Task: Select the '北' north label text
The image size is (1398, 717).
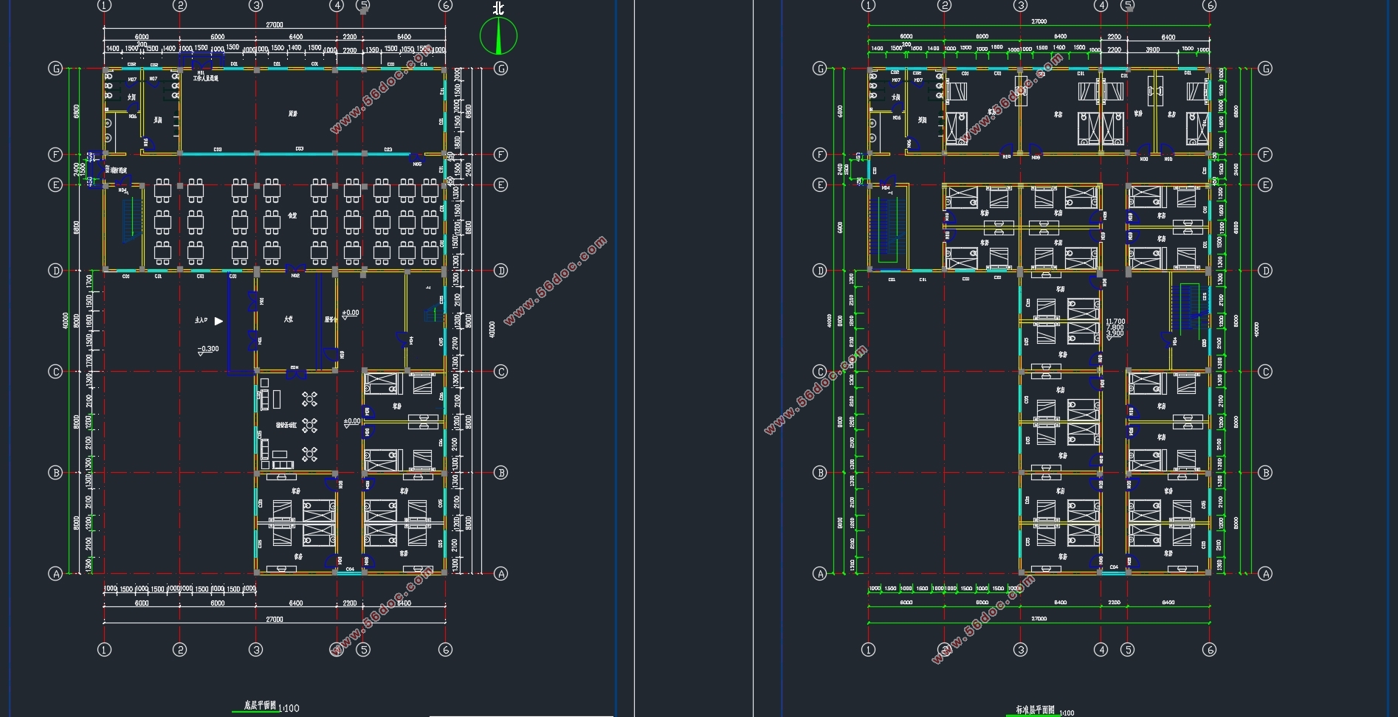Action: (499, 8)
